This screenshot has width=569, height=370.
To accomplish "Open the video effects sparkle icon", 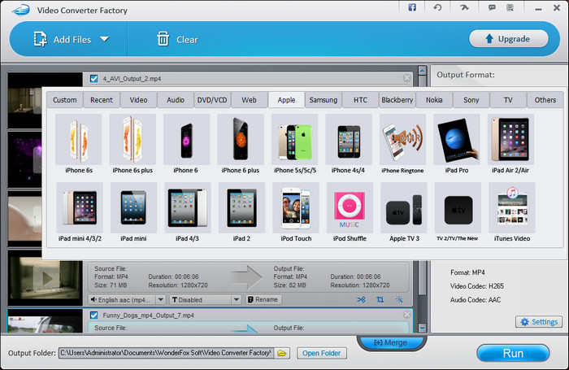I will pyautogui.click(x=399, y=299).
